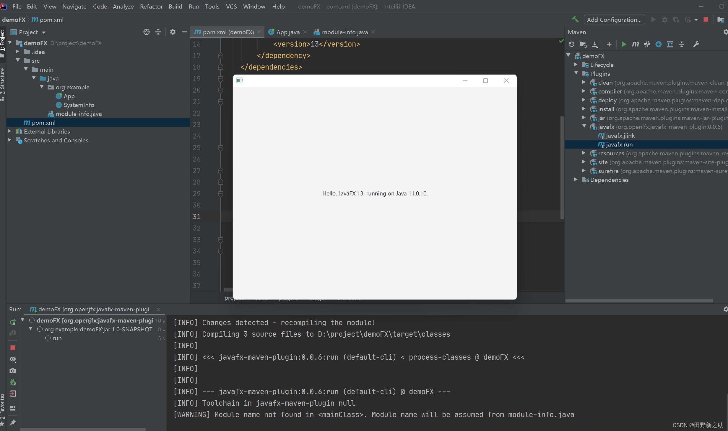The image size is (728, 431).
Task: Collapse all in Project panel
Action: pos(158,32)
